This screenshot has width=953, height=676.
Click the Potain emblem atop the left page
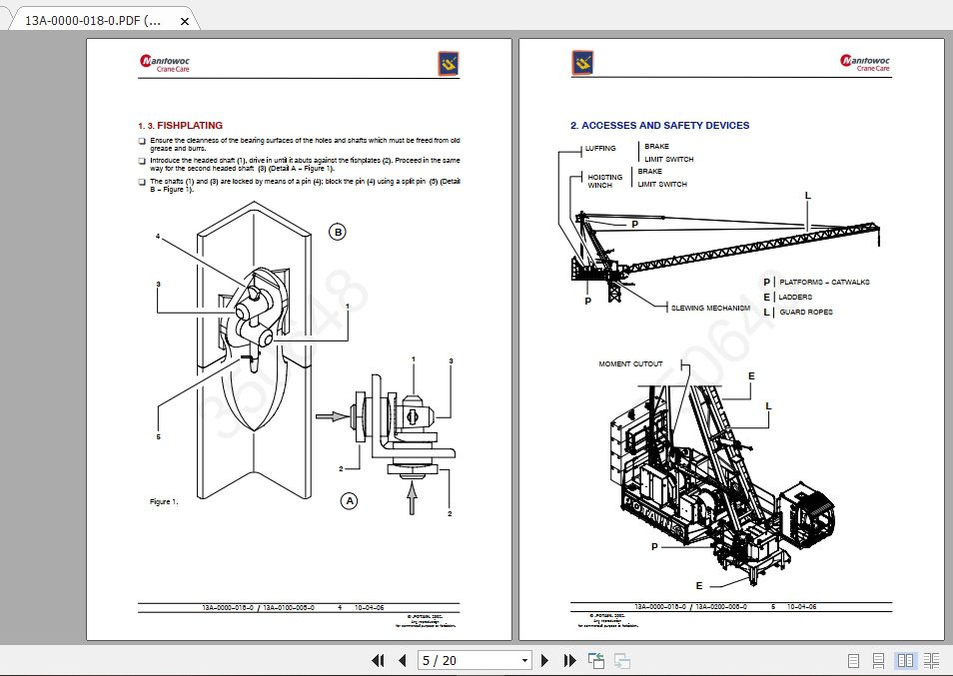click(448, 63)
